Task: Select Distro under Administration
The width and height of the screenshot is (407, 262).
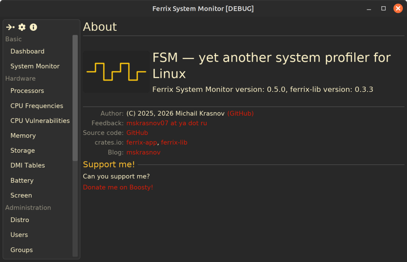Action: click(20, 220)
